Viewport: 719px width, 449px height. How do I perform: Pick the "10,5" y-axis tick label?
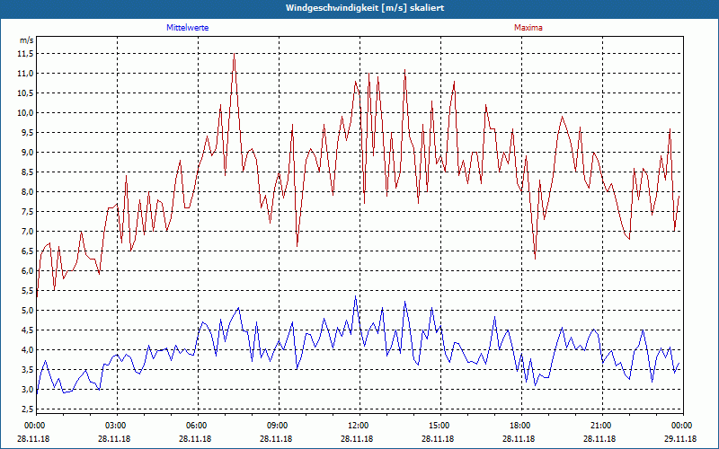[x=26, y=93]
